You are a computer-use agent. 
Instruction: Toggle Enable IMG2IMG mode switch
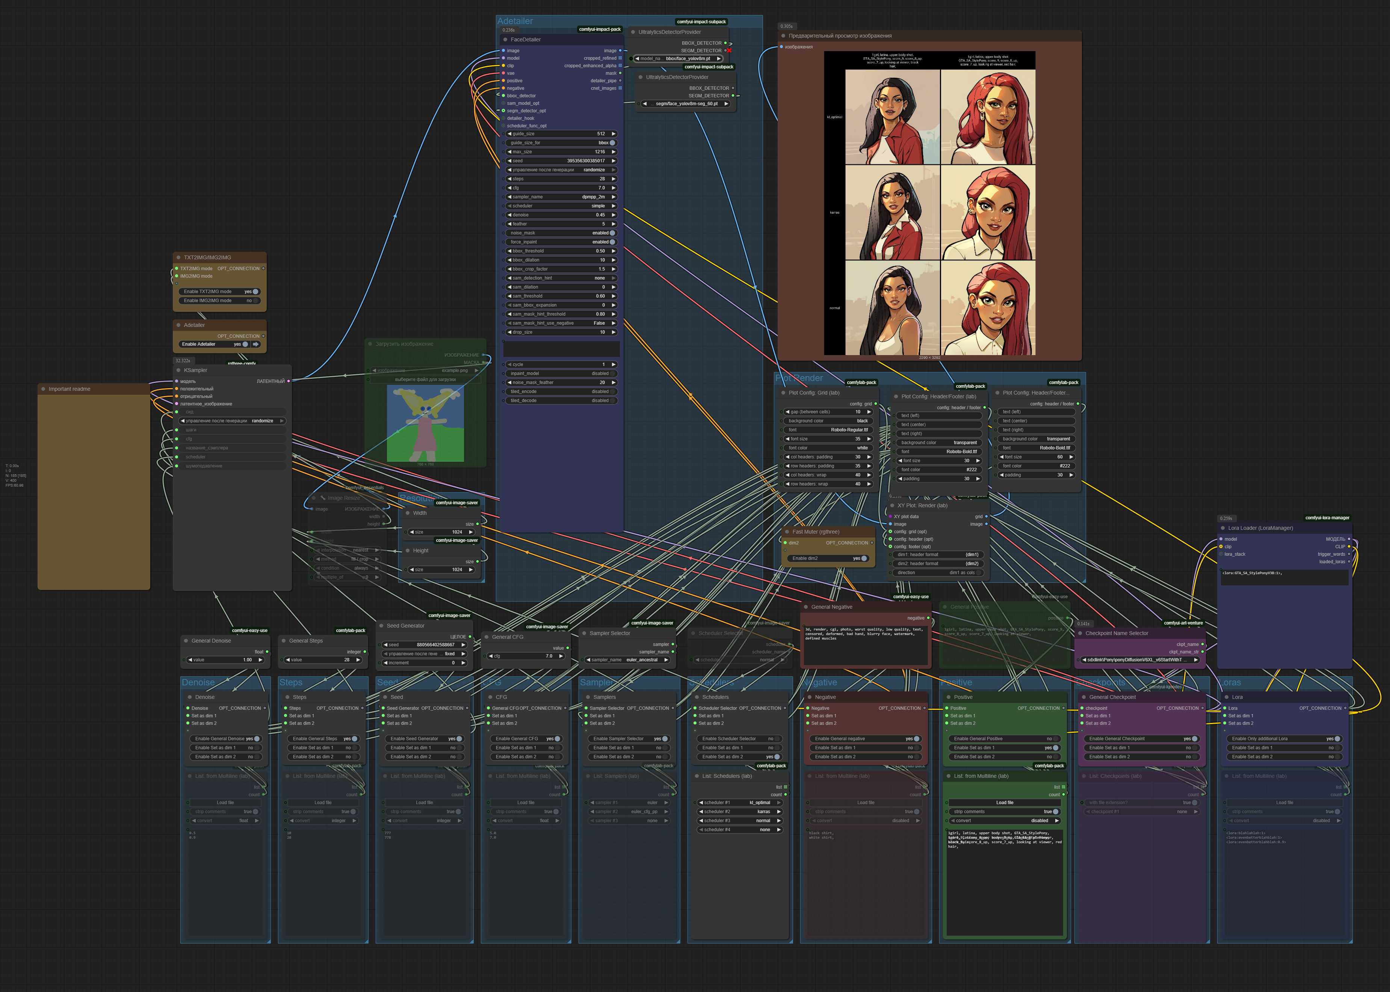point(255,301)
